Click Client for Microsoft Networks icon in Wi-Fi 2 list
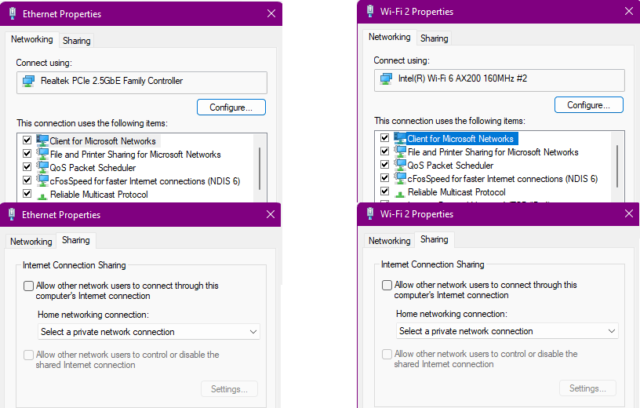 400,138
